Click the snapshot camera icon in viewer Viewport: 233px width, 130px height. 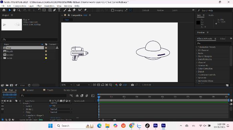click(x=132, y=85)
